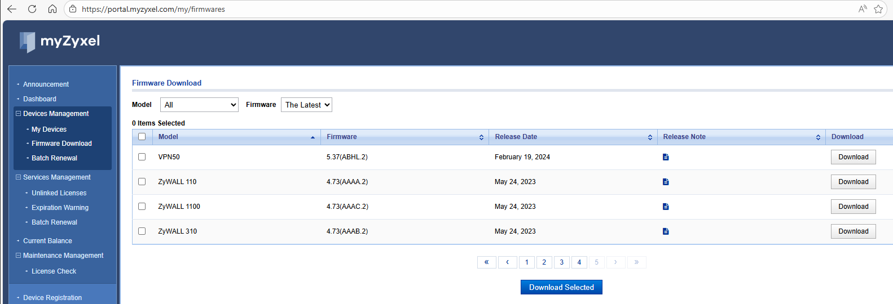Open release note icon for VPN50
893x304 pixels.
[666, 157]
